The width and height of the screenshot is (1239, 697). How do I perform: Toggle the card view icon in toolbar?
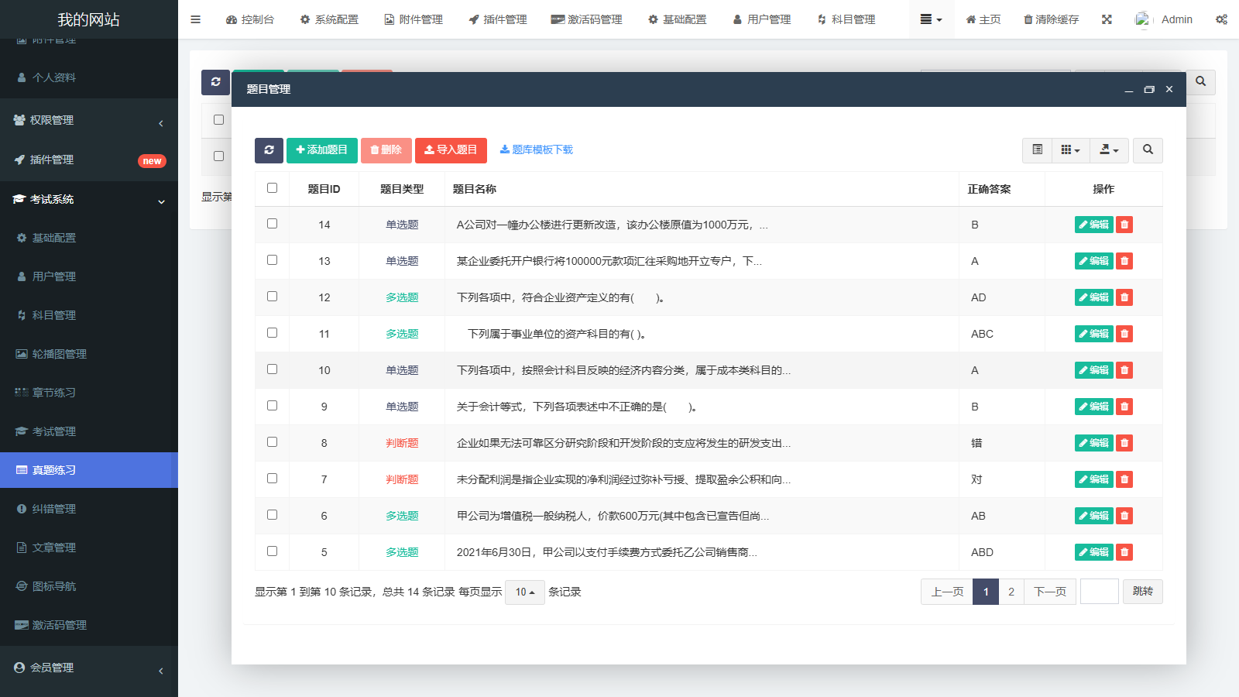pyautogui.click(x=1037, y=150)
